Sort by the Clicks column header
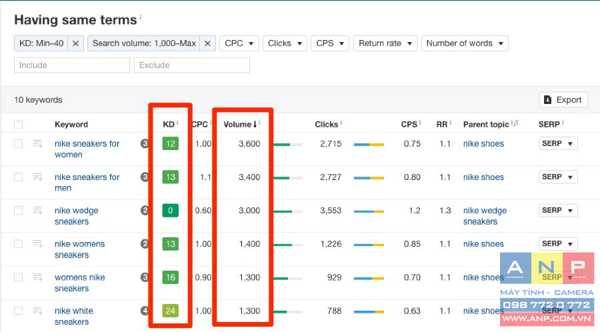 [x=327, y=124]
